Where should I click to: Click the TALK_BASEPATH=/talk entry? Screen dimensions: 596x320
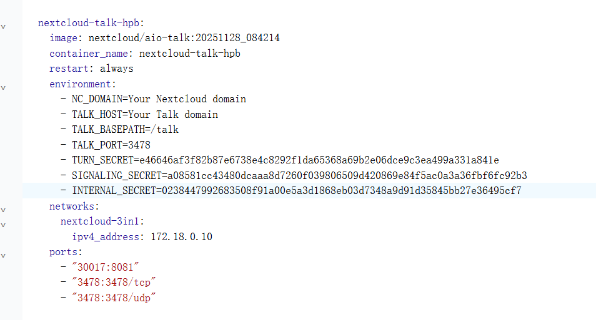125,130
